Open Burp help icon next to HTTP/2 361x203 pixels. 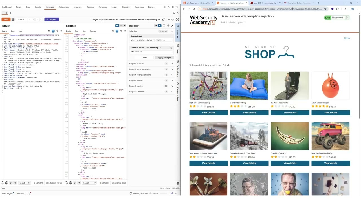pos(177,19)
